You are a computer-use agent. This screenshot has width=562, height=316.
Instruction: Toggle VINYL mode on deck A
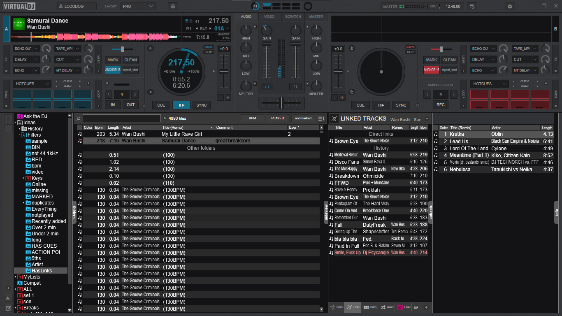click(209, 47)
